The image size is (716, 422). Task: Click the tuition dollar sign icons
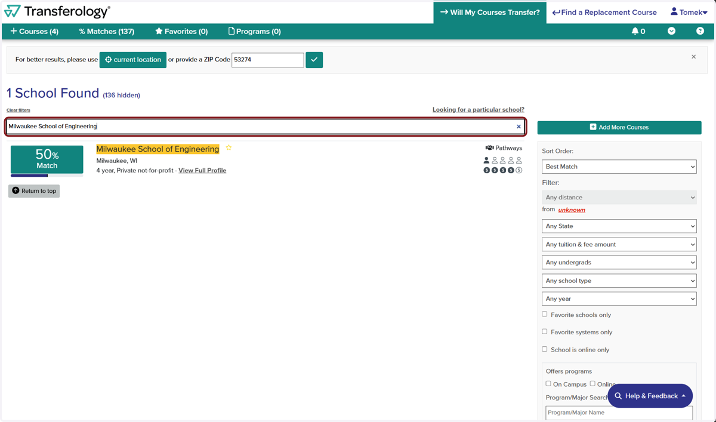point(502,170)
